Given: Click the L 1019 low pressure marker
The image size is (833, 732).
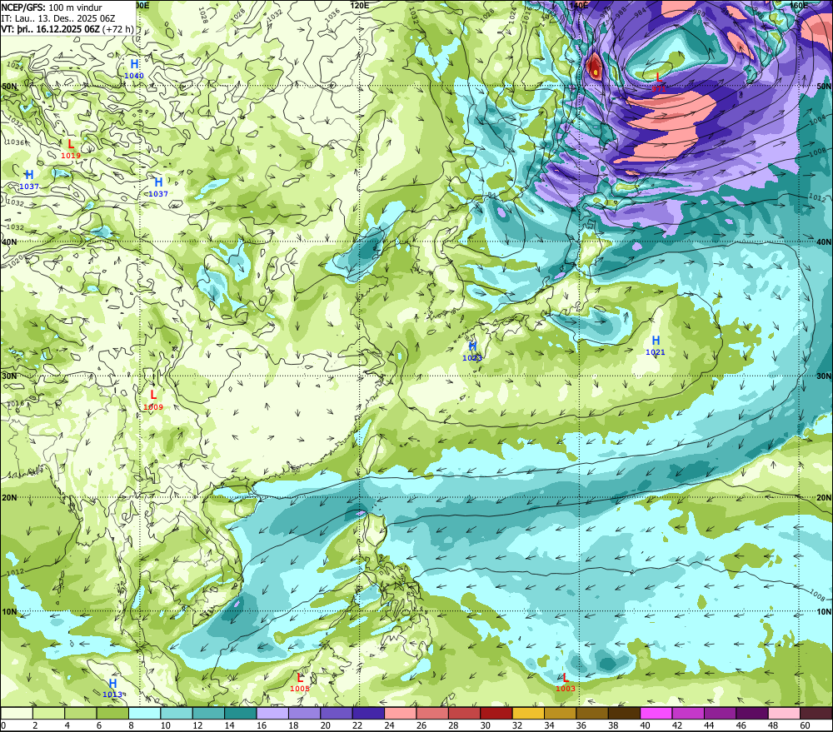Looking at the screenshot, I should pos(71,149).
